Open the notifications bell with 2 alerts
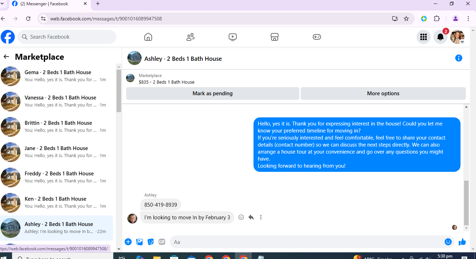Image resolution: width=476 pixels, height=259 pixels. pyautogui.click(x=440, y=37)
